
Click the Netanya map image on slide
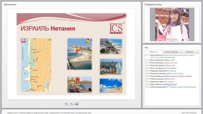tap(36, 65)
